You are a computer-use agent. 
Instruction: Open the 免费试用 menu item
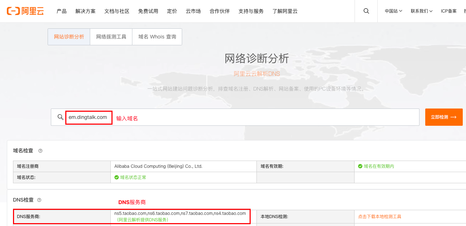point(148,11)
